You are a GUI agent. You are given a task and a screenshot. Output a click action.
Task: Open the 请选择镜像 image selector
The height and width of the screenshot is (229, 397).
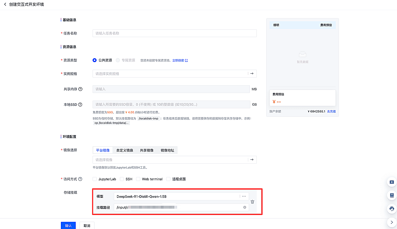coord(175,160)
